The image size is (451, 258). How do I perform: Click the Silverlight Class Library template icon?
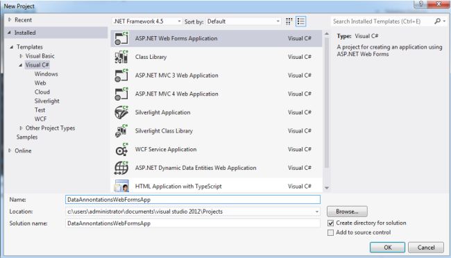tap(121, 131)
